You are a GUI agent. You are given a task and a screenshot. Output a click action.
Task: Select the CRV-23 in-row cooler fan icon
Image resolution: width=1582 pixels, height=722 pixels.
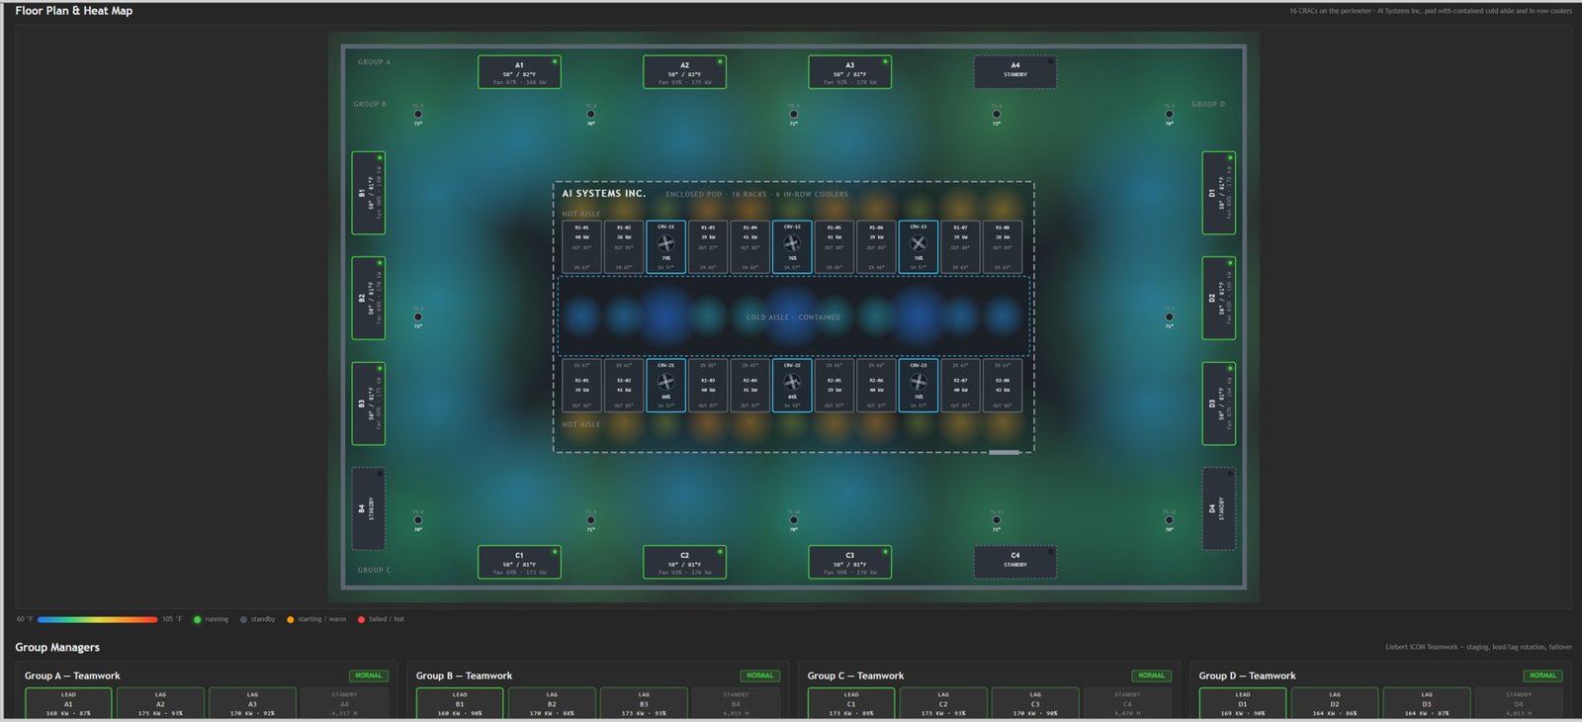point(919,381)
